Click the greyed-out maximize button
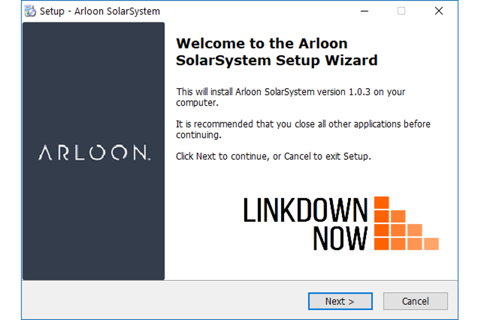 tap(401, 11)
